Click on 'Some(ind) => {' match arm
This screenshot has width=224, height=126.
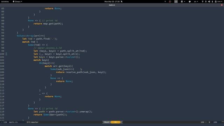38,45
